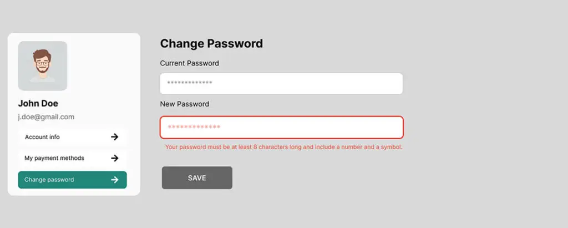Click the Change Password page heading
The image size is (568, 228).
(211, 43)
